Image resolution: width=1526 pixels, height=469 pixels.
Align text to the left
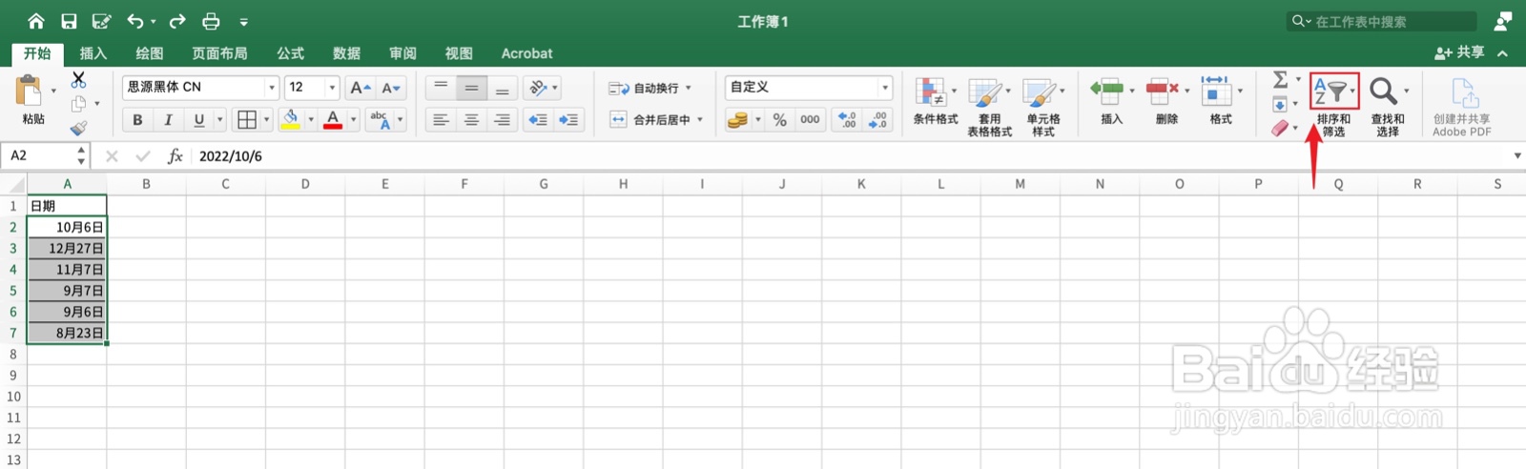click(x=441, y=119)
